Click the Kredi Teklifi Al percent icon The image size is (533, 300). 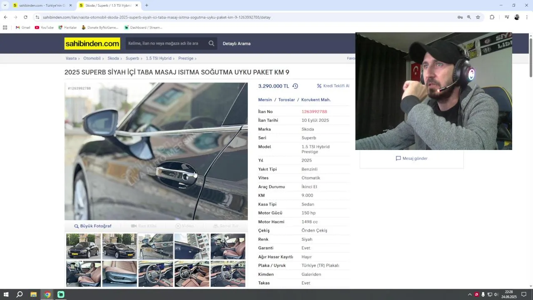coord(319,86)
